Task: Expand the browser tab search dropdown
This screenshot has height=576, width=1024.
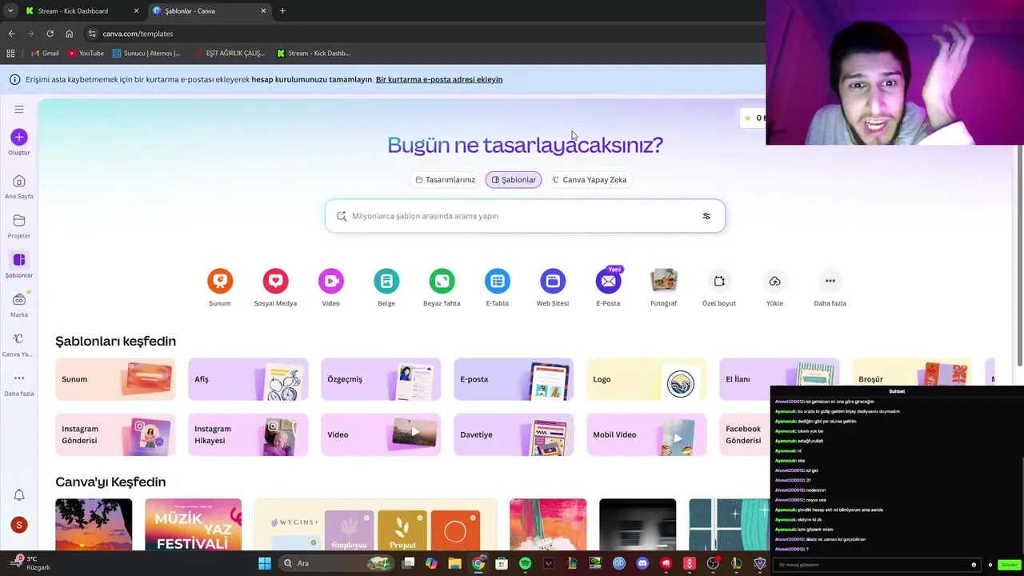Action: point(10,11)
